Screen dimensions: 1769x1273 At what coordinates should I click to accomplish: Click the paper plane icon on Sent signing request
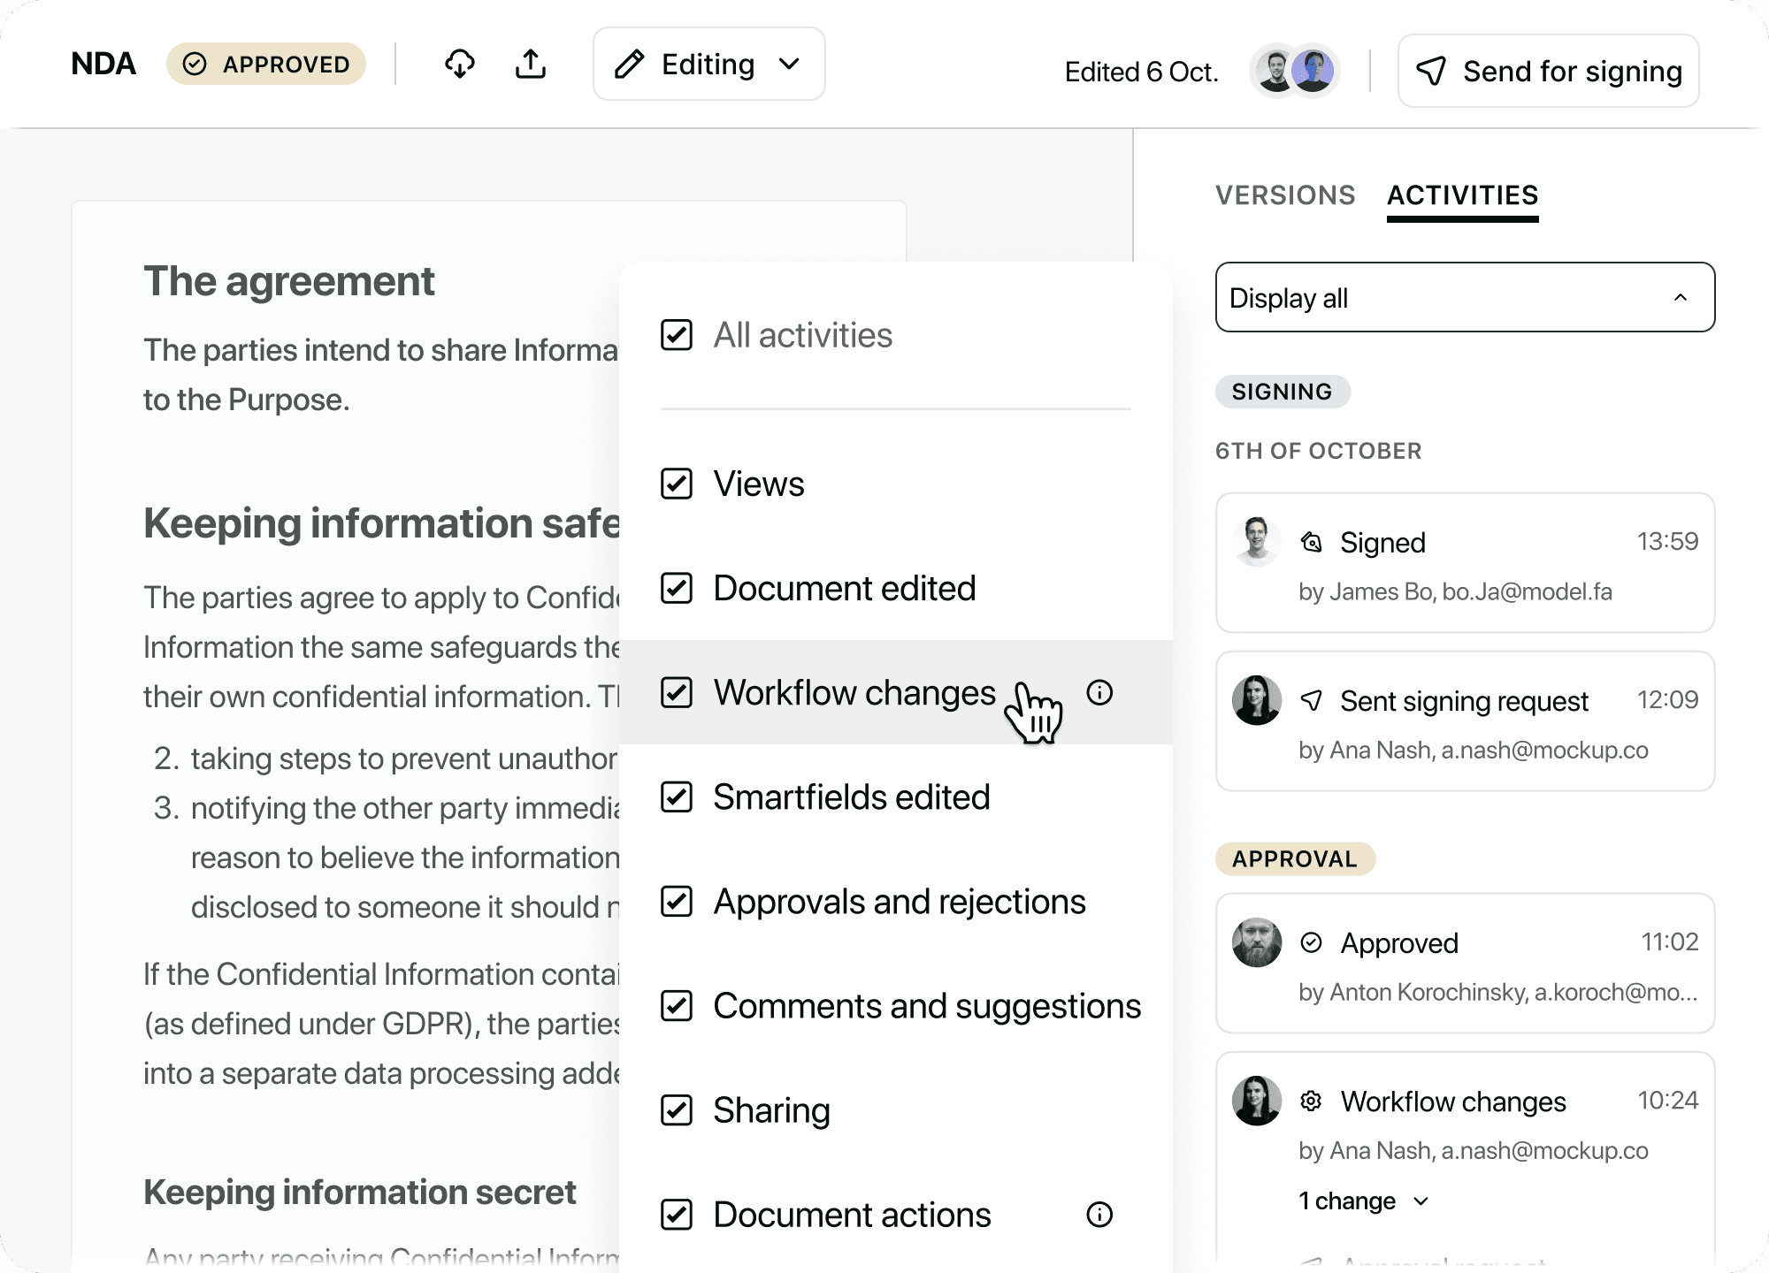click(1311, 700)
